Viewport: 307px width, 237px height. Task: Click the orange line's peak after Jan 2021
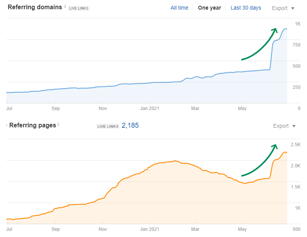[174, 161]
